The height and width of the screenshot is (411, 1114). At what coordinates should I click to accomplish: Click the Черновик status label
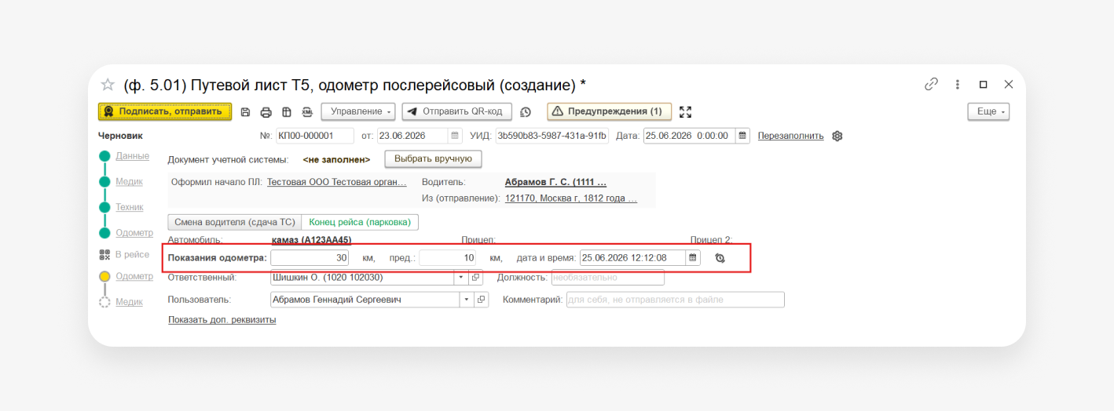[120, 136]
